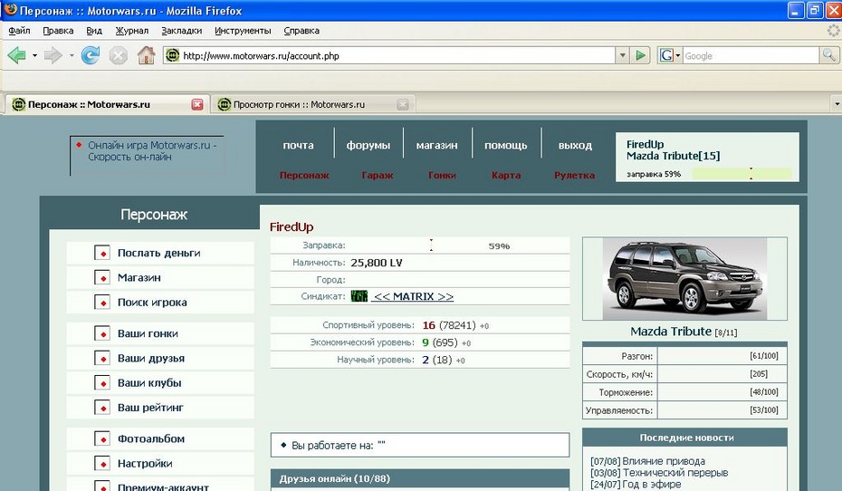Close the Персонаж :: Motorwars.ru tab
This screenshot has width=842, height=491.
point(197,104)
